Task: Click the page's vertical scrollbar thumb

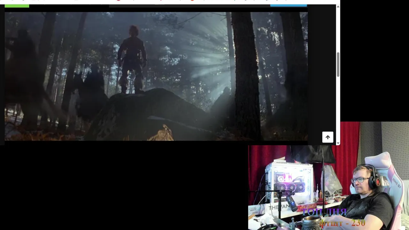Action: point(338,65)
